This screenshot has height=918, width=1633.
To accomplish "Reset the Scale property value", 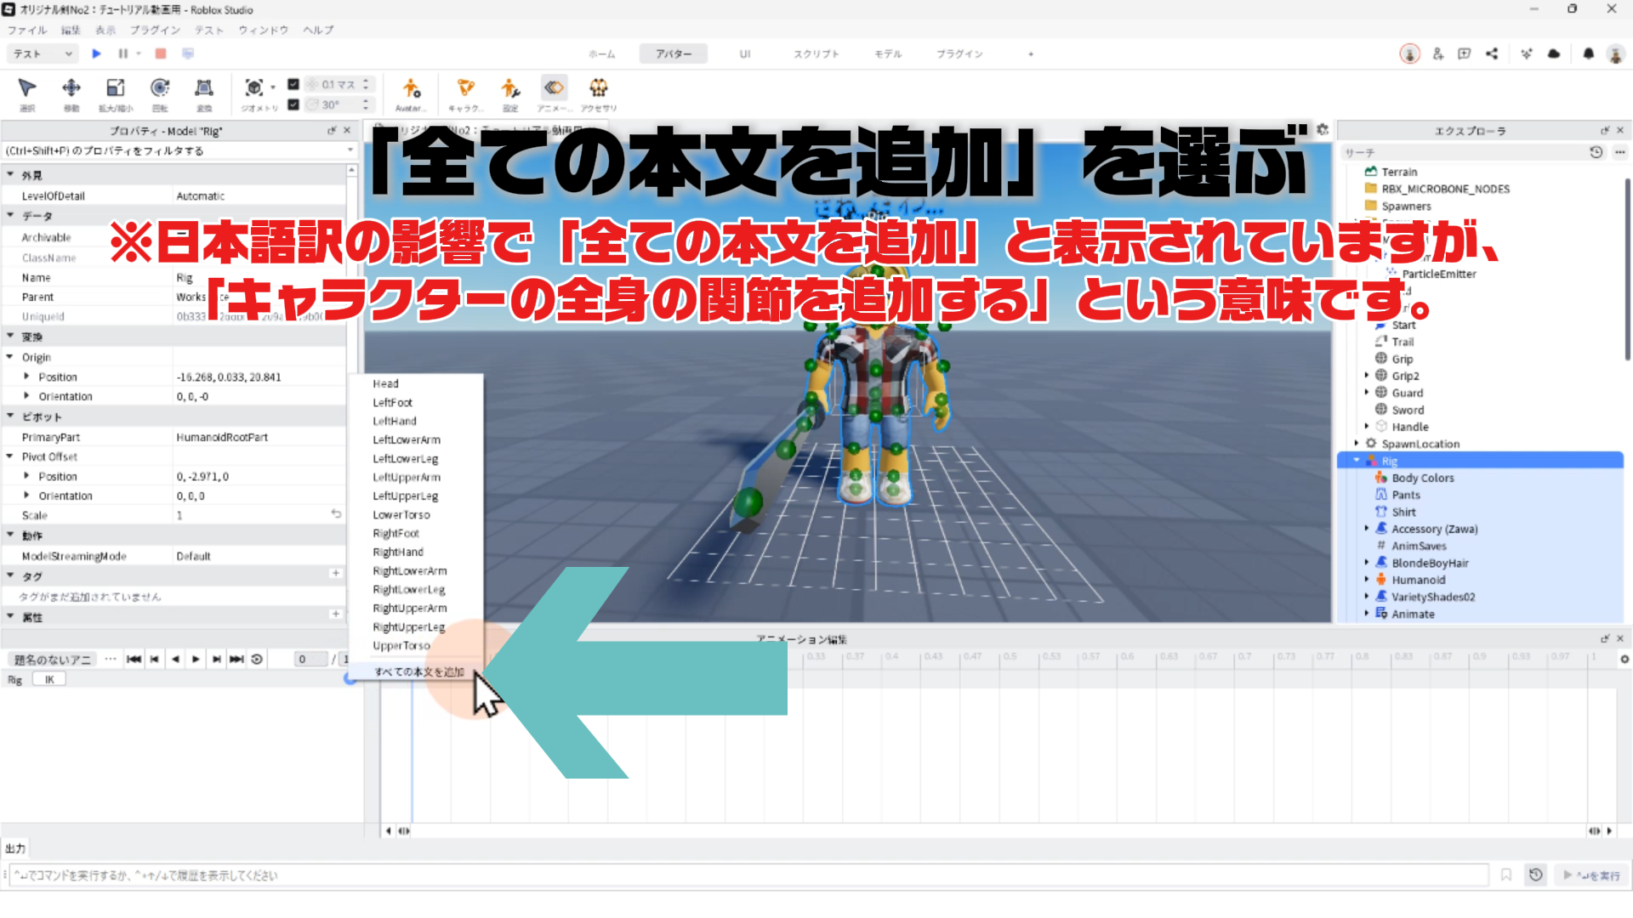I will [x=336, y=514].
